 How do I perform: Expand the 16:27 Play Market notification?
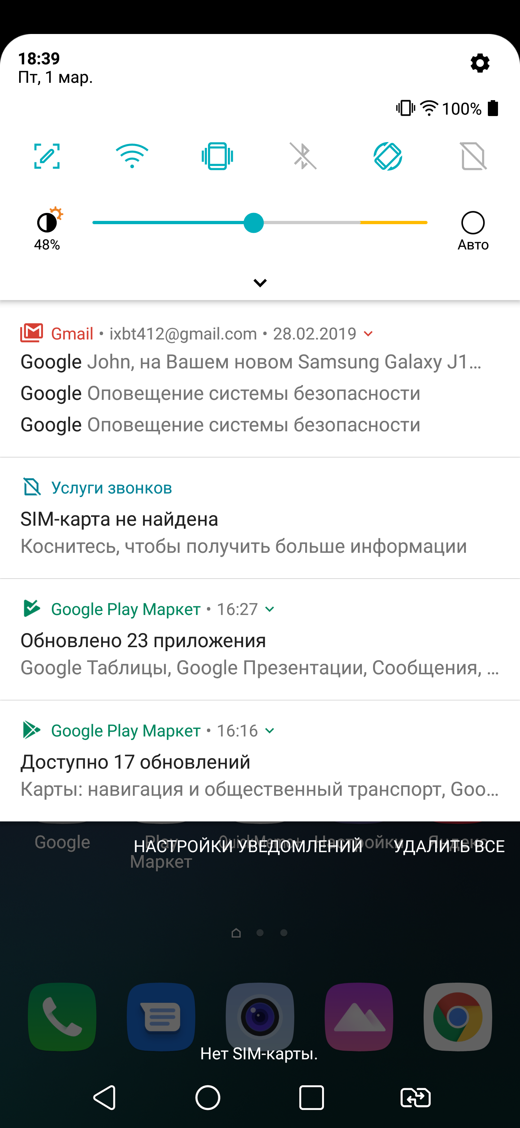pyautogui.click(x=270, y=609)
